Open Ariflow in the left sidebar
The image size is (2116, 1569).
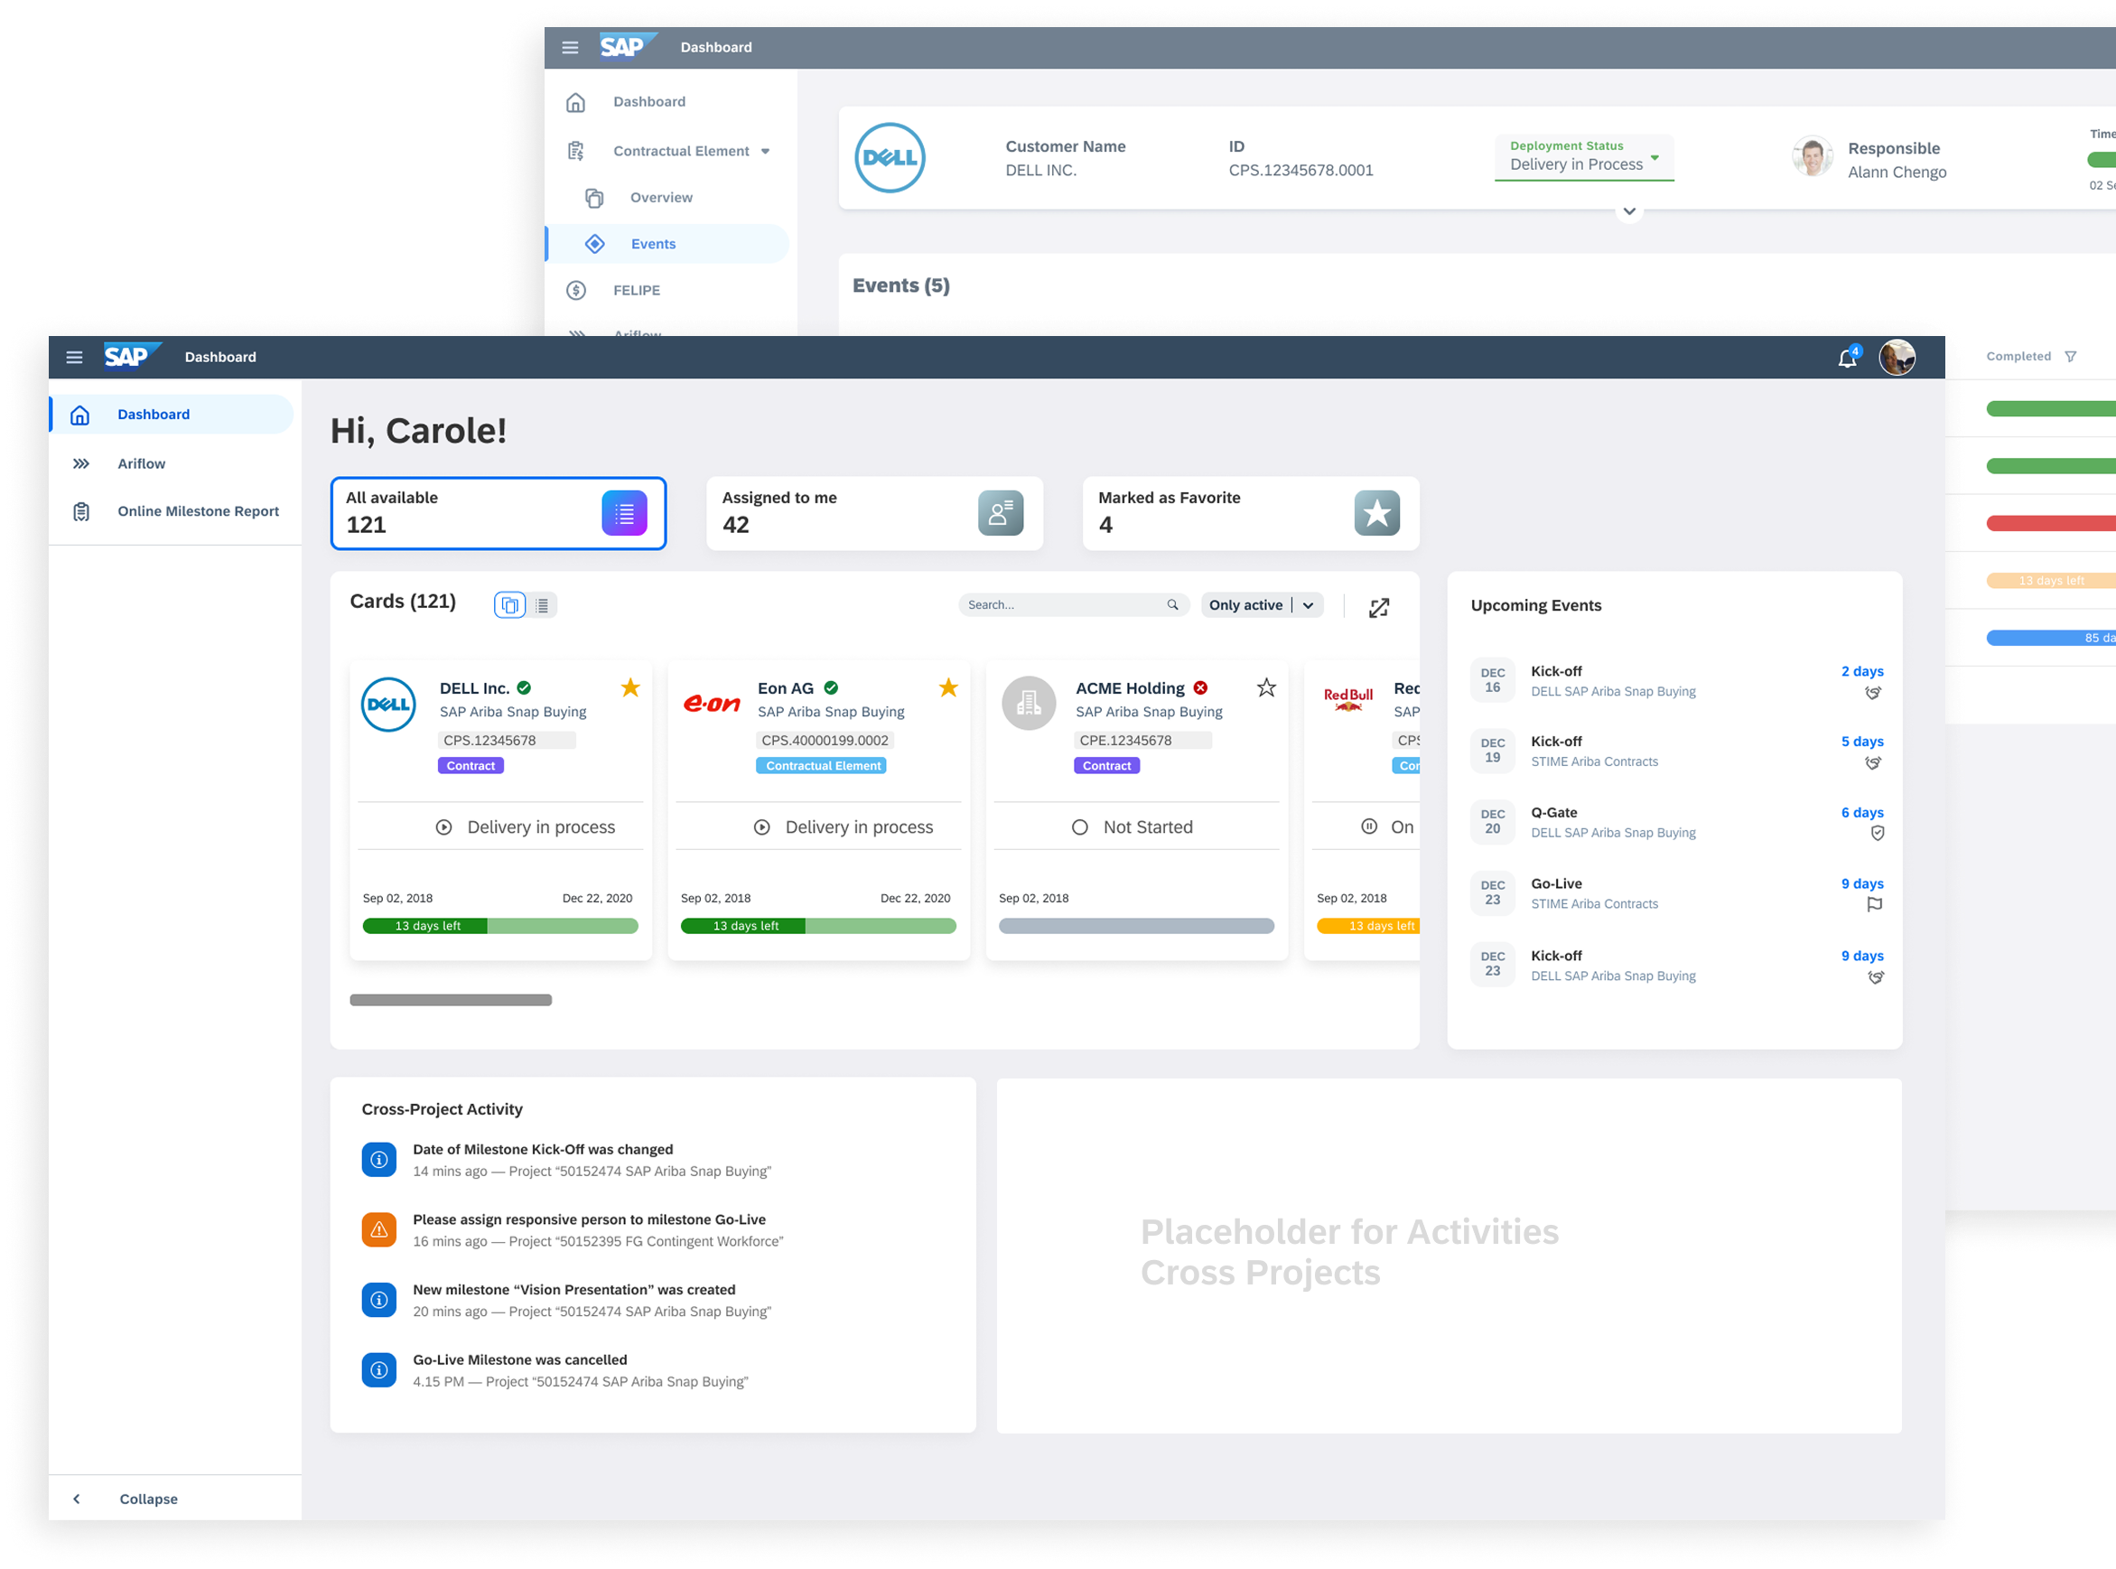tap(142, 463)
